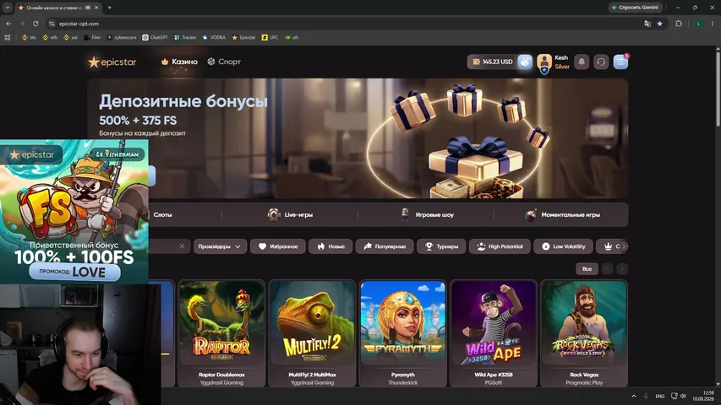
Task: Open the wallet balance 145.23 USD
Action: click(493, 62)
